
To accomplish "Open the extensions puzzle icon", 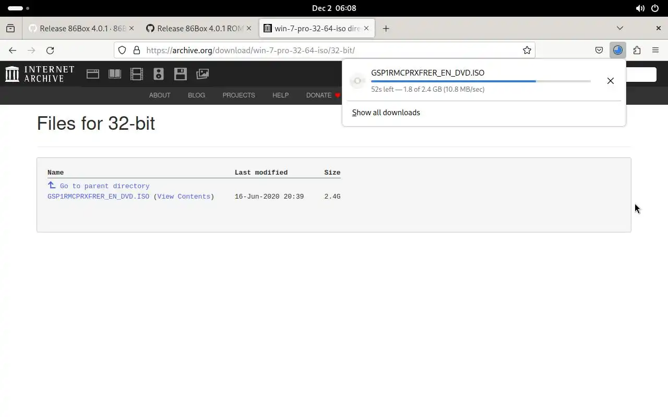I will 637,51.
